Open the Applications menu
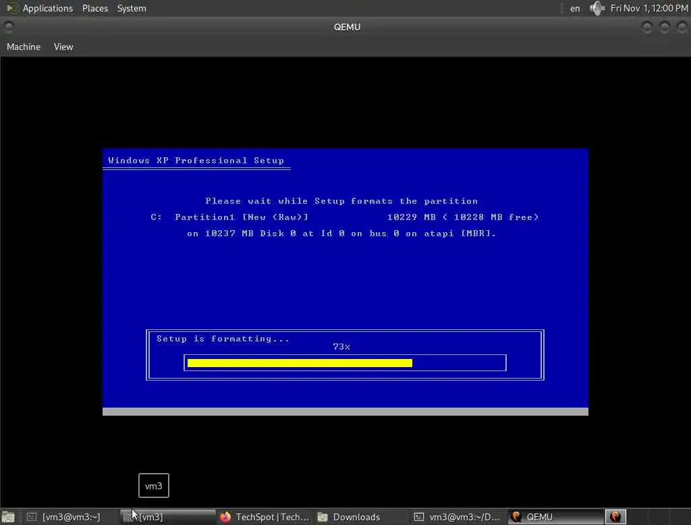Image resolution: width=691 pixels, height=525 pixels. (x=48, y=8)
